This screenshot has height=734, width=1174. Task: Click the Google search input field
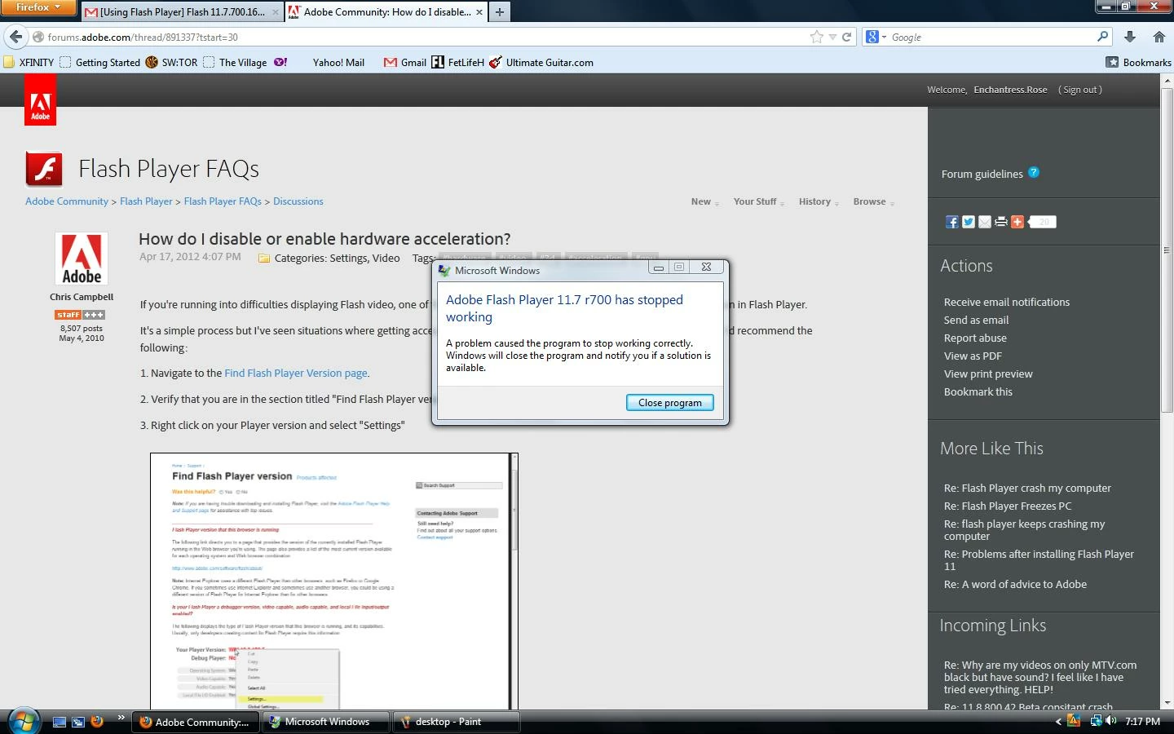coord(991,37)
